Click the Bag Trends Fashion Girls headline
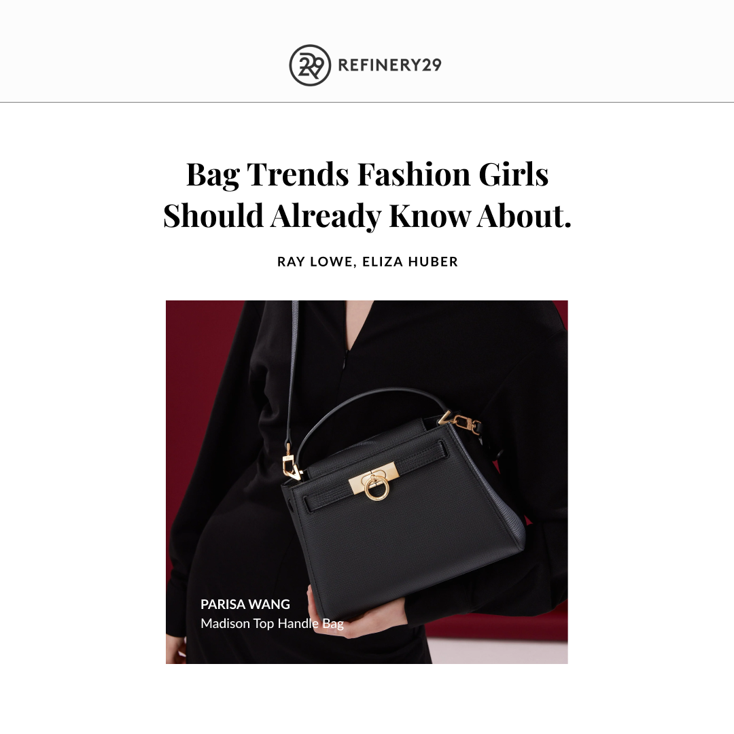This screenshot has width=734, height=734. click(367, 174)
